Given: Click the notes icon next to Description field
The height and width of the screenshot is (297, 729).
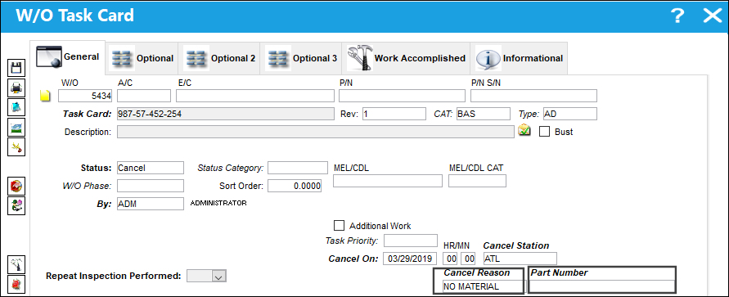Looking at the screenshot, I should [x=524, y=131].
